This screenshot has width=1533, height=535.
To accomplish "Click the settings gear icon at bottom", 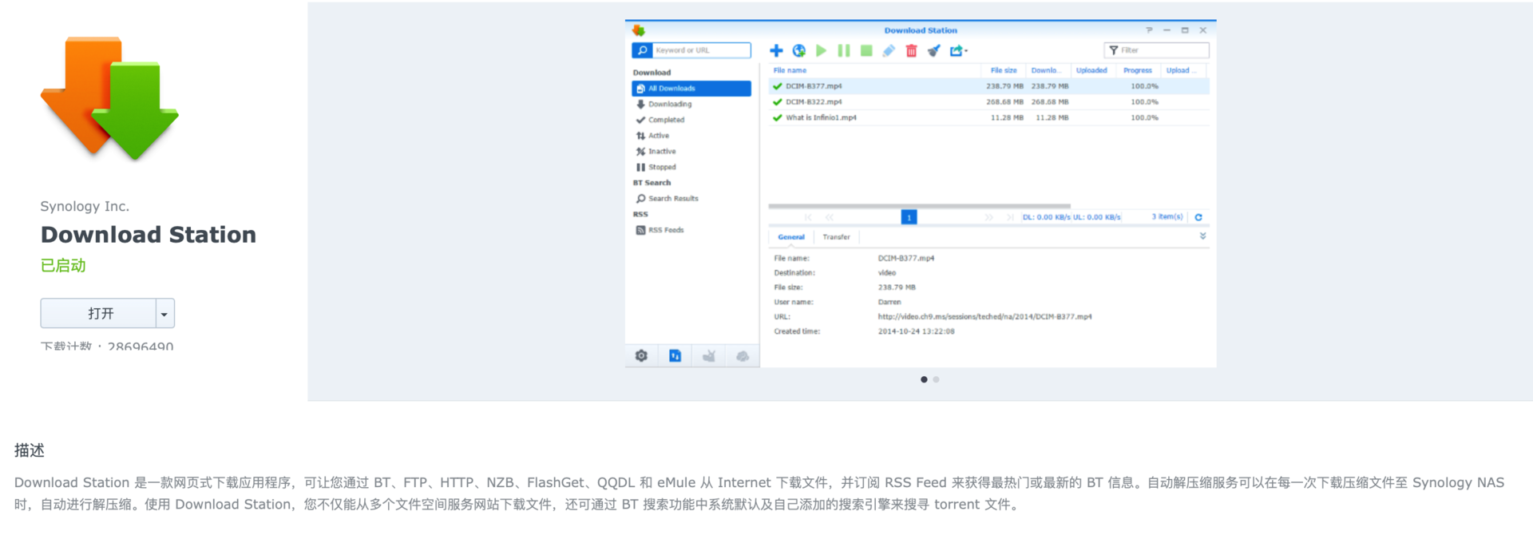I will (x=641, y=356).
